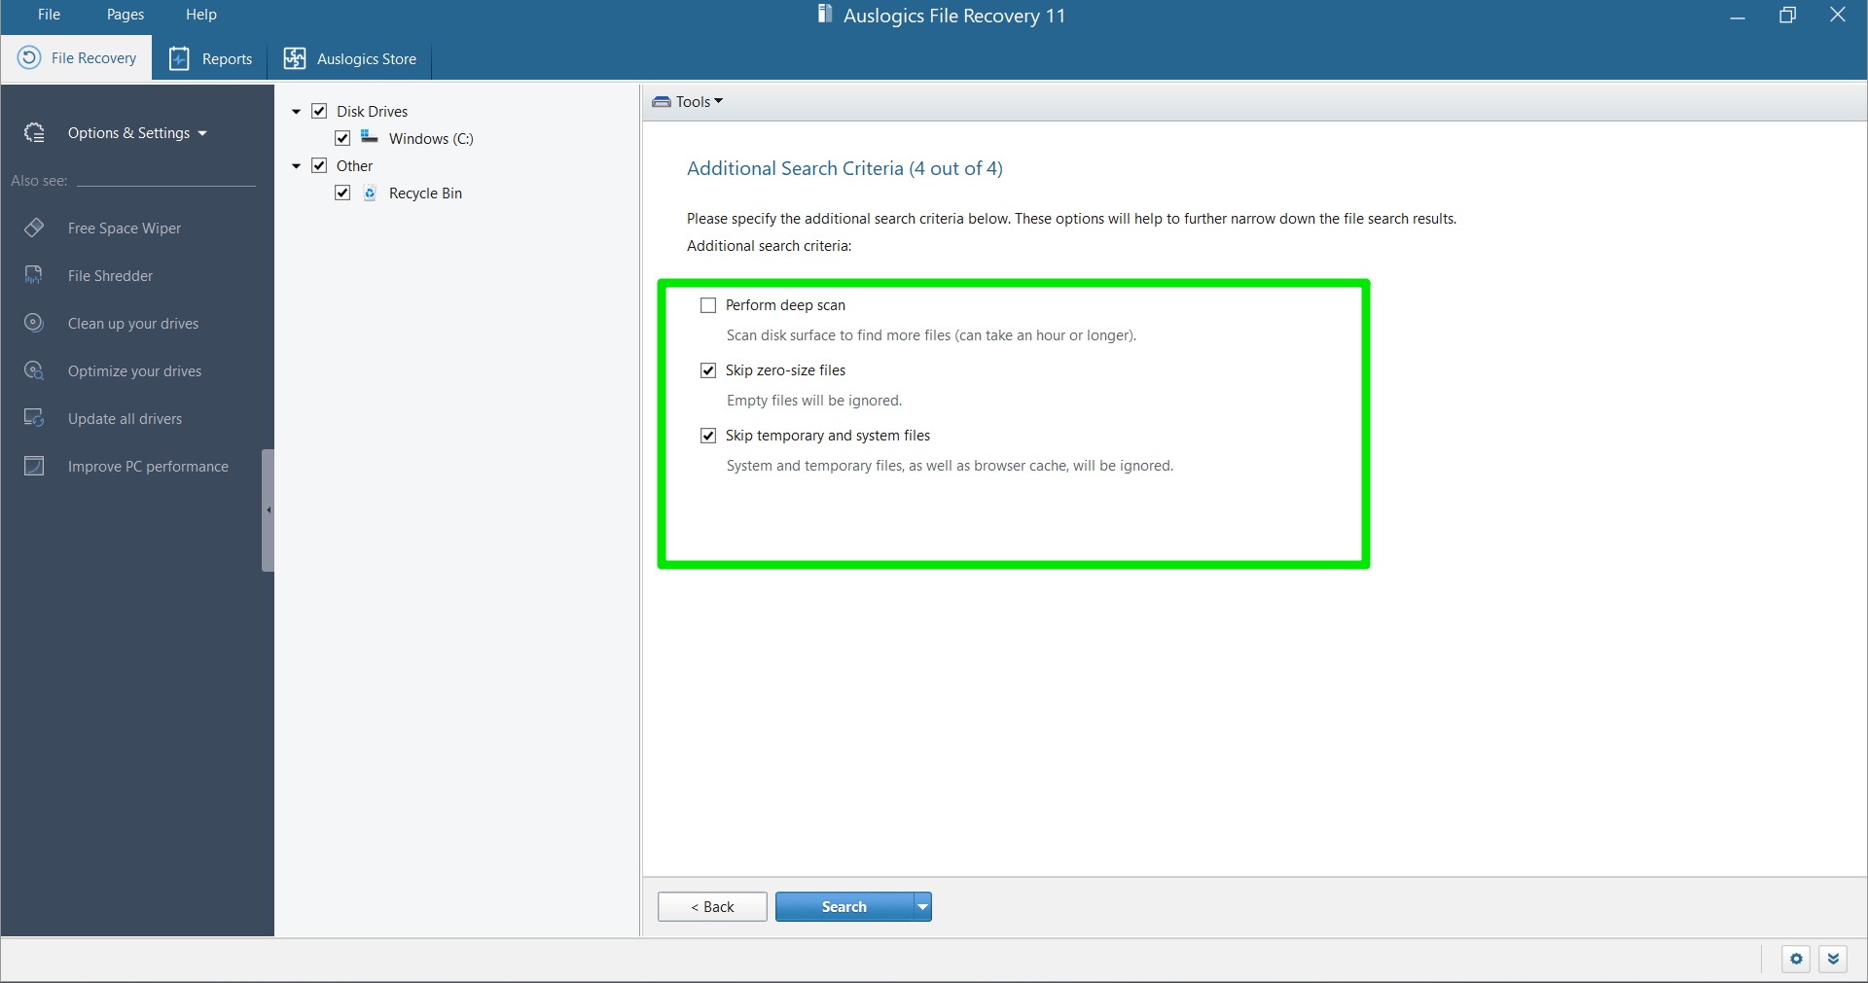Switch to the Reports tab
Image resolution: width=1868 pixels, height=983 pixels.
[x=210, y=58]
